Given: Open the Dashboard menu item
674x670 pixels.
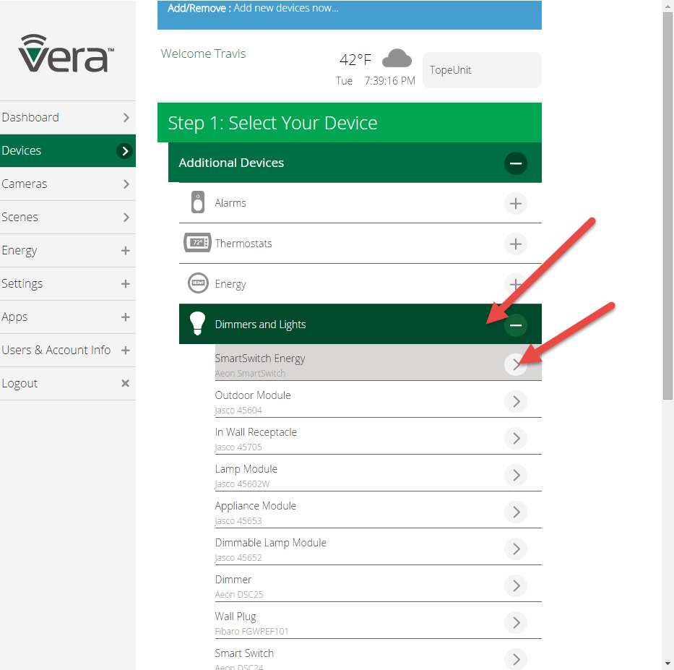Looking at the screenshot, I should click(x=68, y=117).
